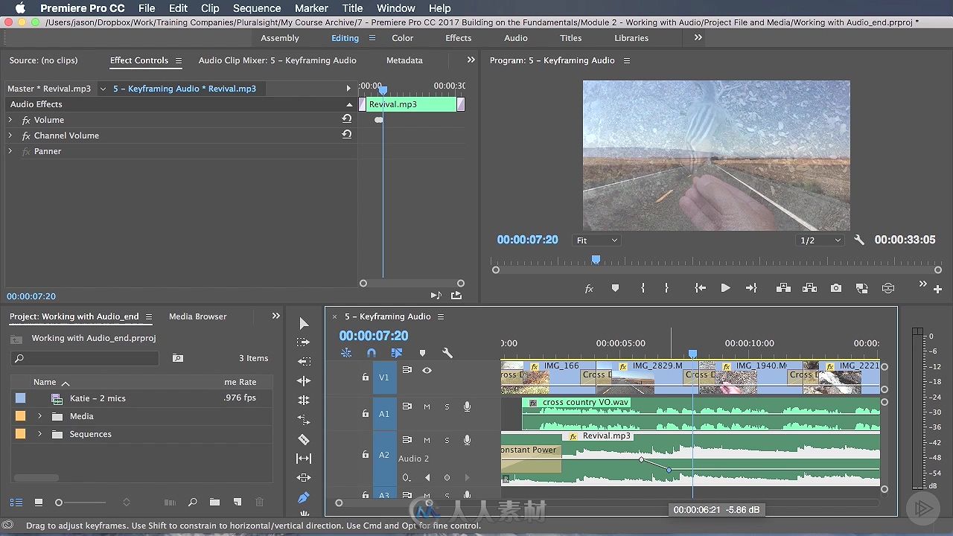Add marker in Program monitor
The image size is (953, 536).
(x=615, y=288)
